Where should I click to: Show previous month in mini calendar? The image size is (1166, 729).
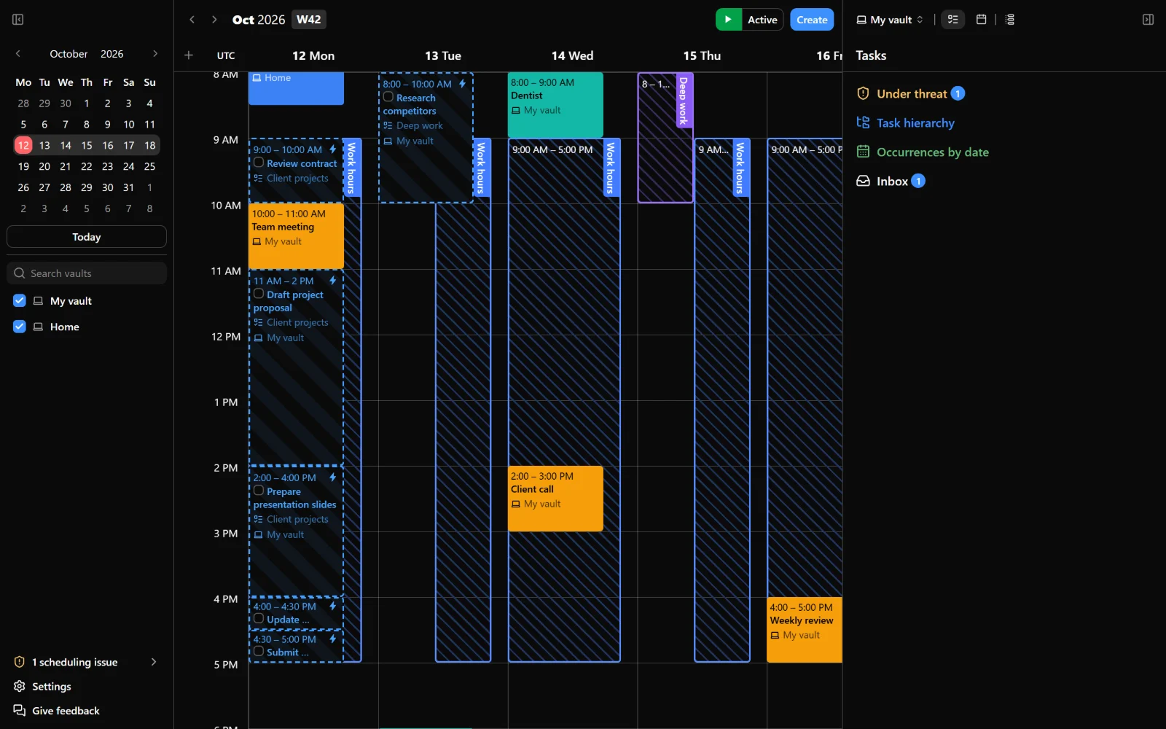coord(18,54)
